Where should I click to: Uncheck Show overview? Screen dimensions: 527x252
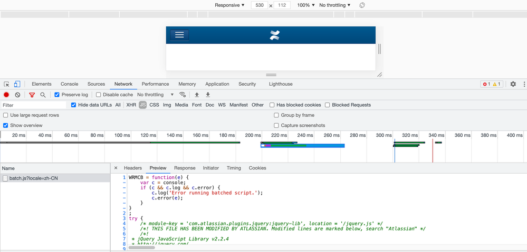pyautogui.click(x=5, y=125)
